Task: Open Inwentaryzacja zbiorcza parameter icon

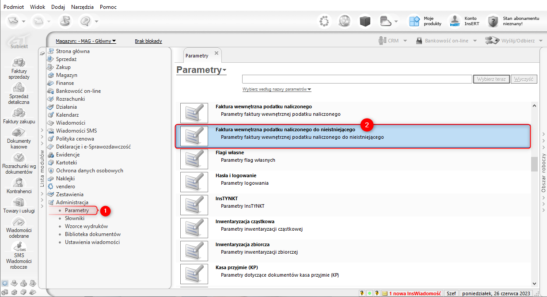Action: pyautogui.click(x=194, y=251)
